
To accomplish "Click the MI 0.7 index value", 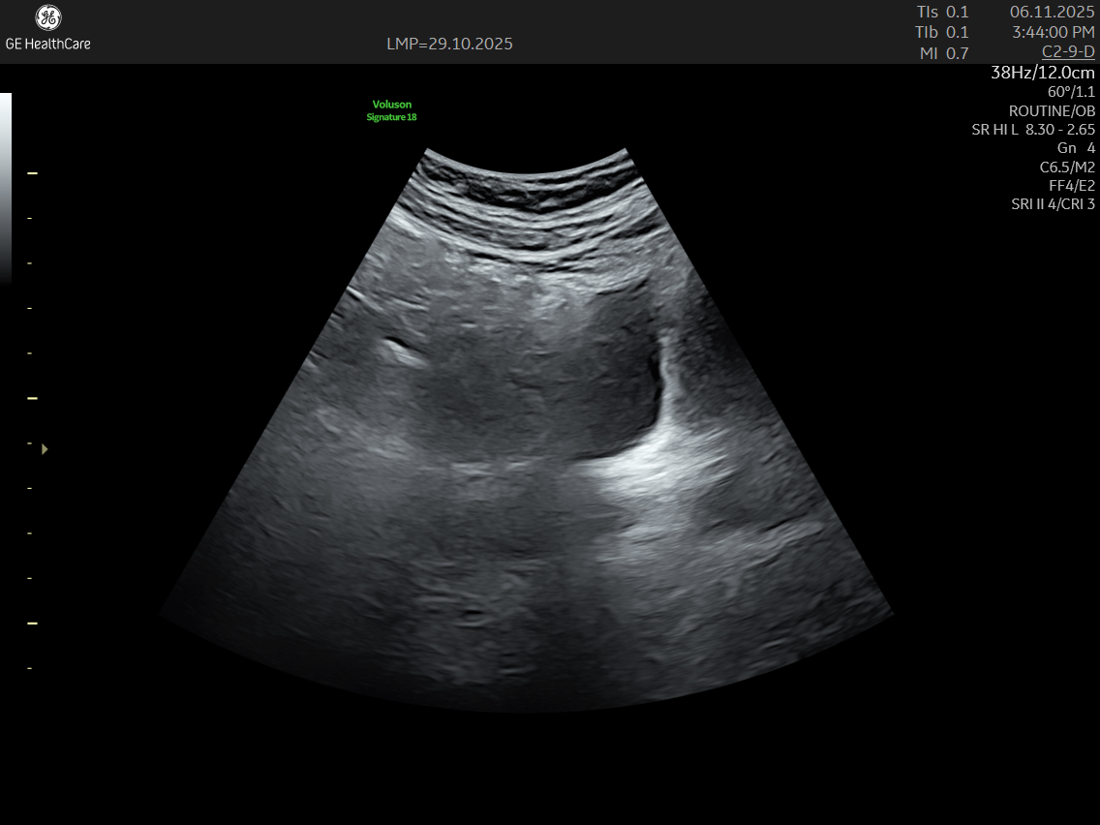I will [943, 53].
